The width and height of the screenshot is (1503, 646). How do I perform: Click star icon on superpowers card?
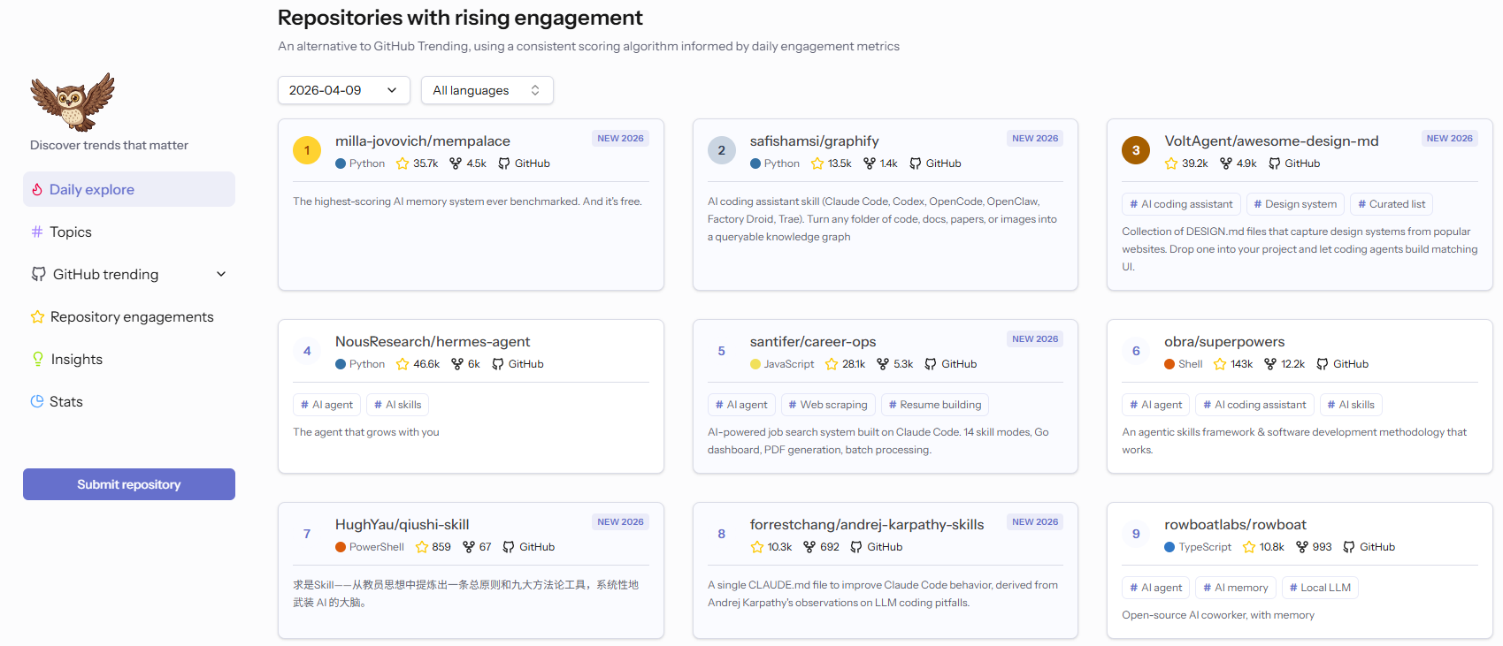click(x=1220, y=364)
